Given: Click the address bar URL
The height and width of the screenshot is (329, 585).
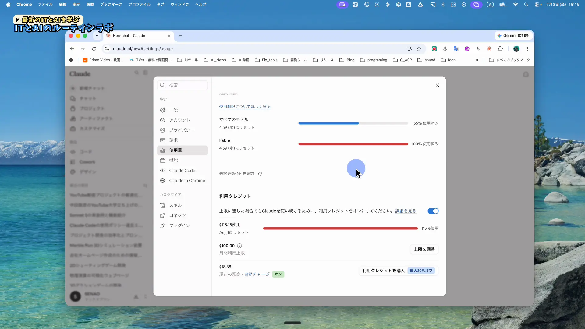Looking at the screenshot, I should (143, 49).
